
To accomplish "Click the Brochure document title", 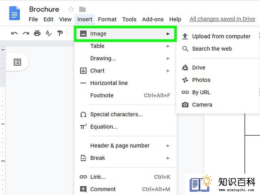I will [x=44, y=9].
